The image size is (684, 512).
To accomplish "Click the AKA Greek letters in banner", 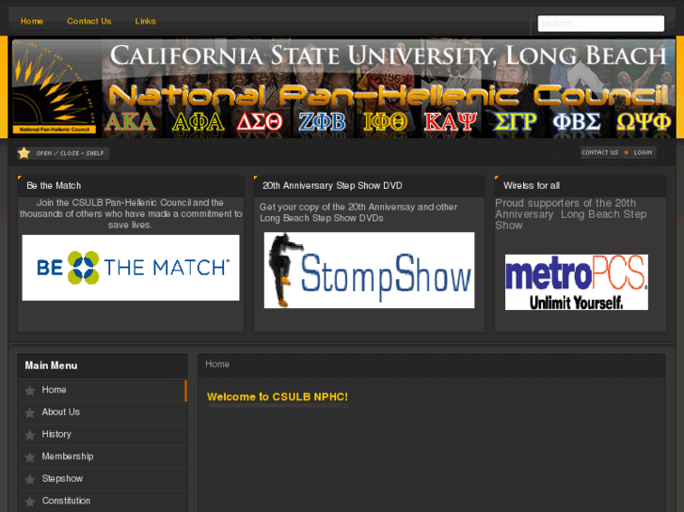I will (130, 121).
